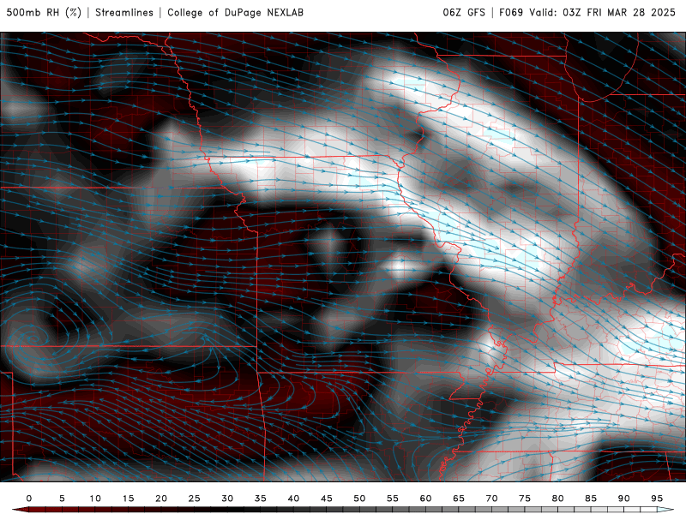Click the colorbar value 35 label
The image size is (686, 514).
tap(261, 499)
